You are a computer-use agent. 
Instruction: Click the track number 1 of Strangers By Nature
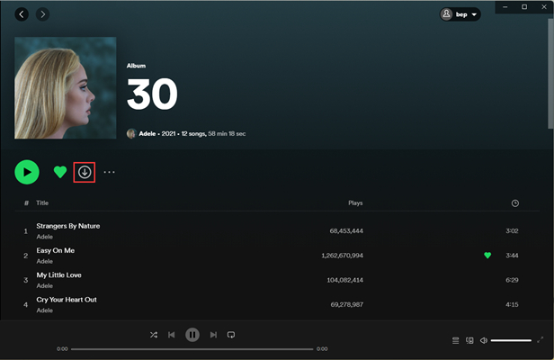(x=25, y=231)
